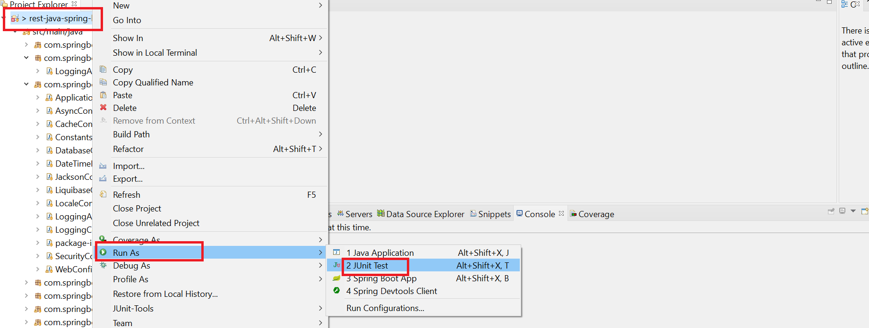Image resolution: width=869 pixels, height=328 pixels.
Task: Click the Export... menu icon
Action: click(103, 179)
